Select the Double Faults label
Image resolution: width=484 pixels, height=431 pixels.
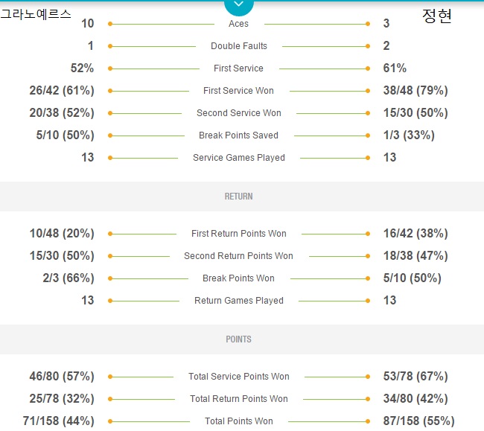239,46
